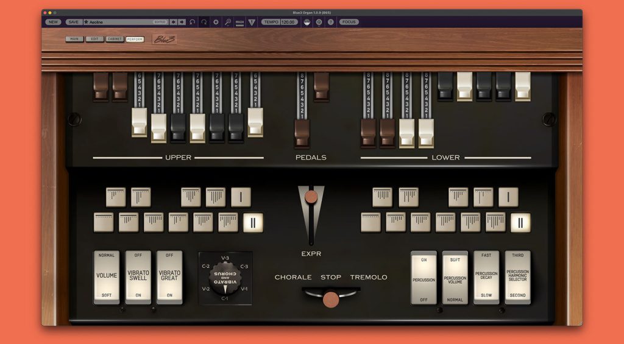Toggle the Percussion on/off switch
Viewport: 624px width, 344px height.
424,278
